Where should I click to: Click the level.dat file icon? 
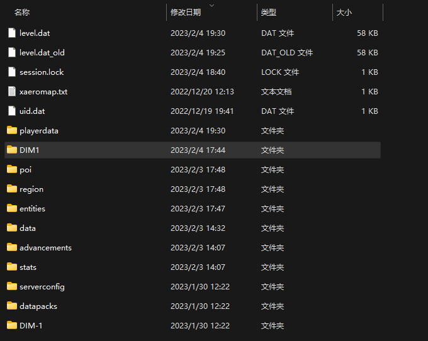[11, 33]
